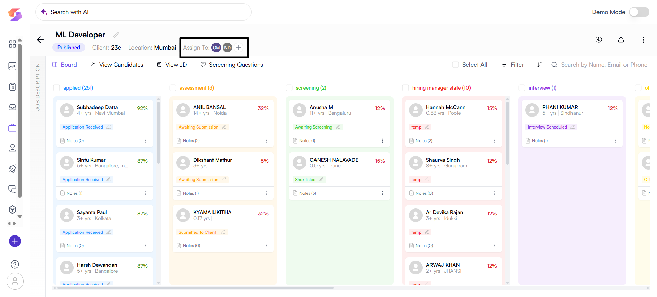
Task: Click the purple plus create button in the sidebar
Action: pyautogui.click(x=15, y=241)
